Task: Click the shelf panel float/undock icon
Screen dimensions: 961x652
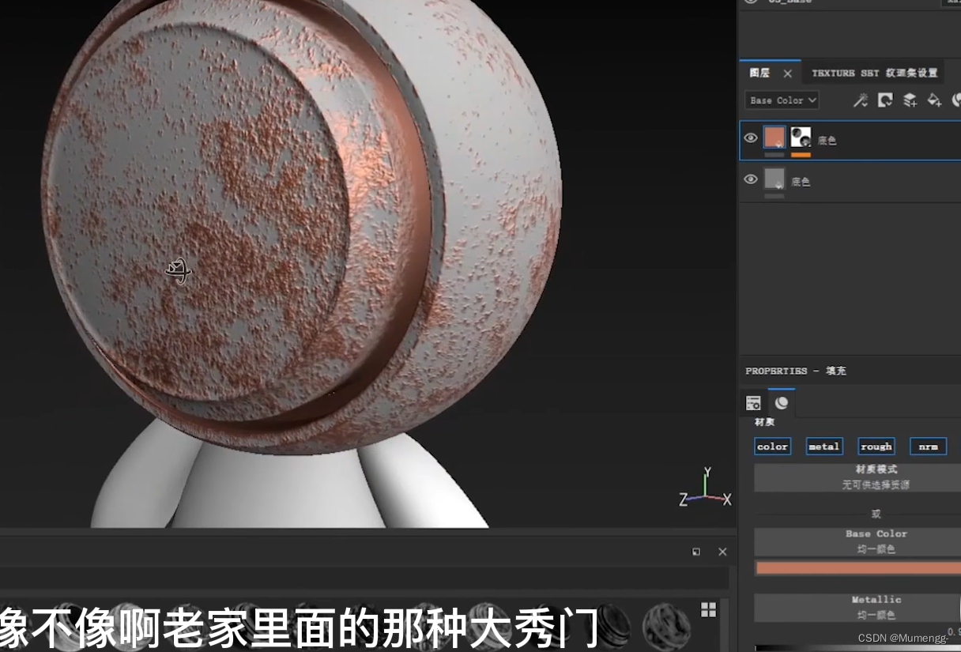Action: click(696, 552)
